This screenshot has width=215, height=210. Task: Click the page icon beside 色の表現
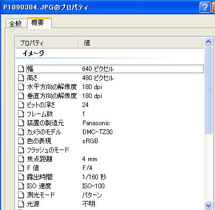(x=21, y=141)
